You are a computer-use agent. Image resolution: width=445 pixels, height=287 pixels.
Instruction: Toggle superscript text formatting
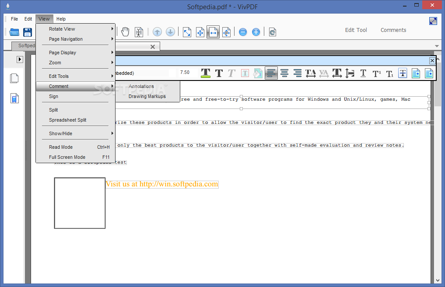tap(377, 74)
